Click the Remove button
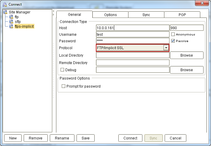This screenshot has height=146, width=211. click(36, 138)
